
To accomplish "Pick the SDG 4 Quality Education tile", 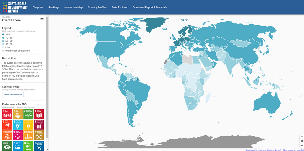I will click(x=39, y=114).
